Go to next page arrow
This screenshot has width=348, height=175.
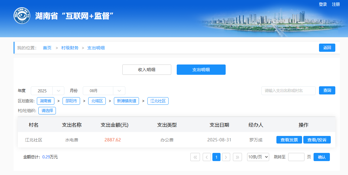226,157
